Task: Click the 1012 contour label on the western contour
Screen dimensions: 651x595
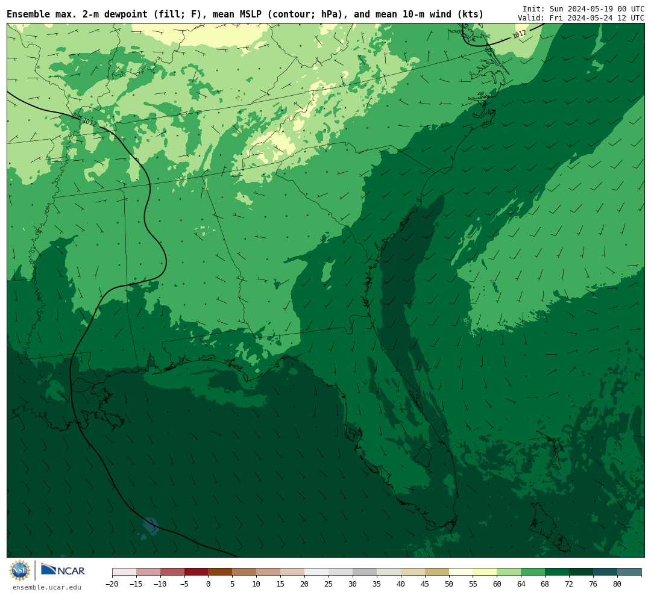Action: [90, 122]
